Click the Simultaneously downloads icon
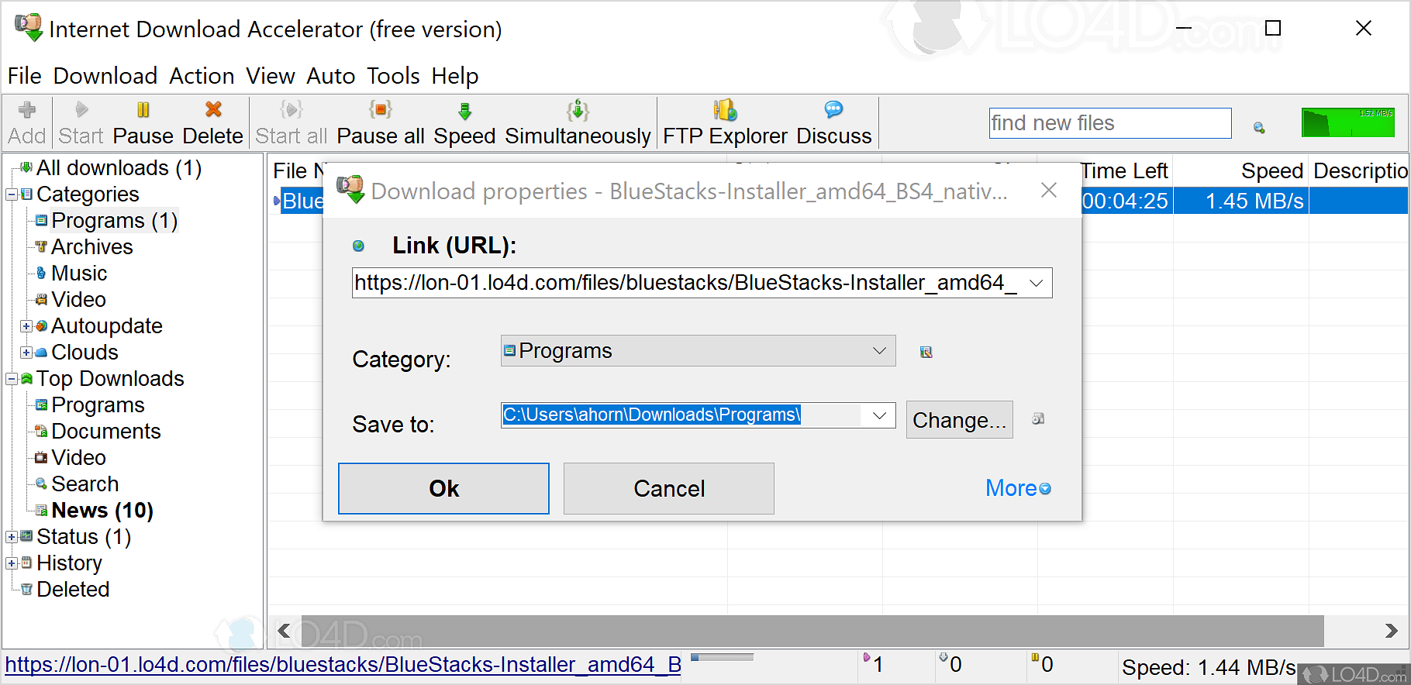The width and height of the screenshot is (1411, 685). click(578, 111)
